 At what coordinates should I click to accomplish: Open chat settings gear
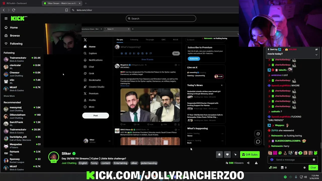click(304, 168)
